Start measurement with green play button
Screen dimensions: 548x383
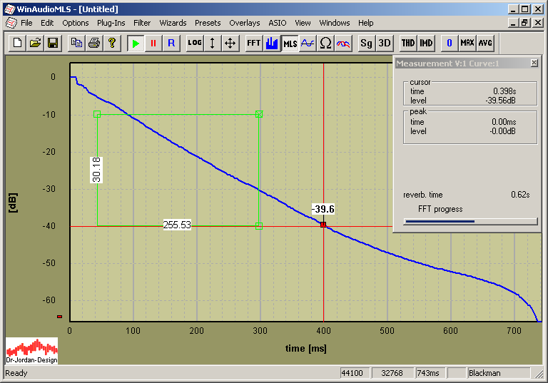point(136,43)
